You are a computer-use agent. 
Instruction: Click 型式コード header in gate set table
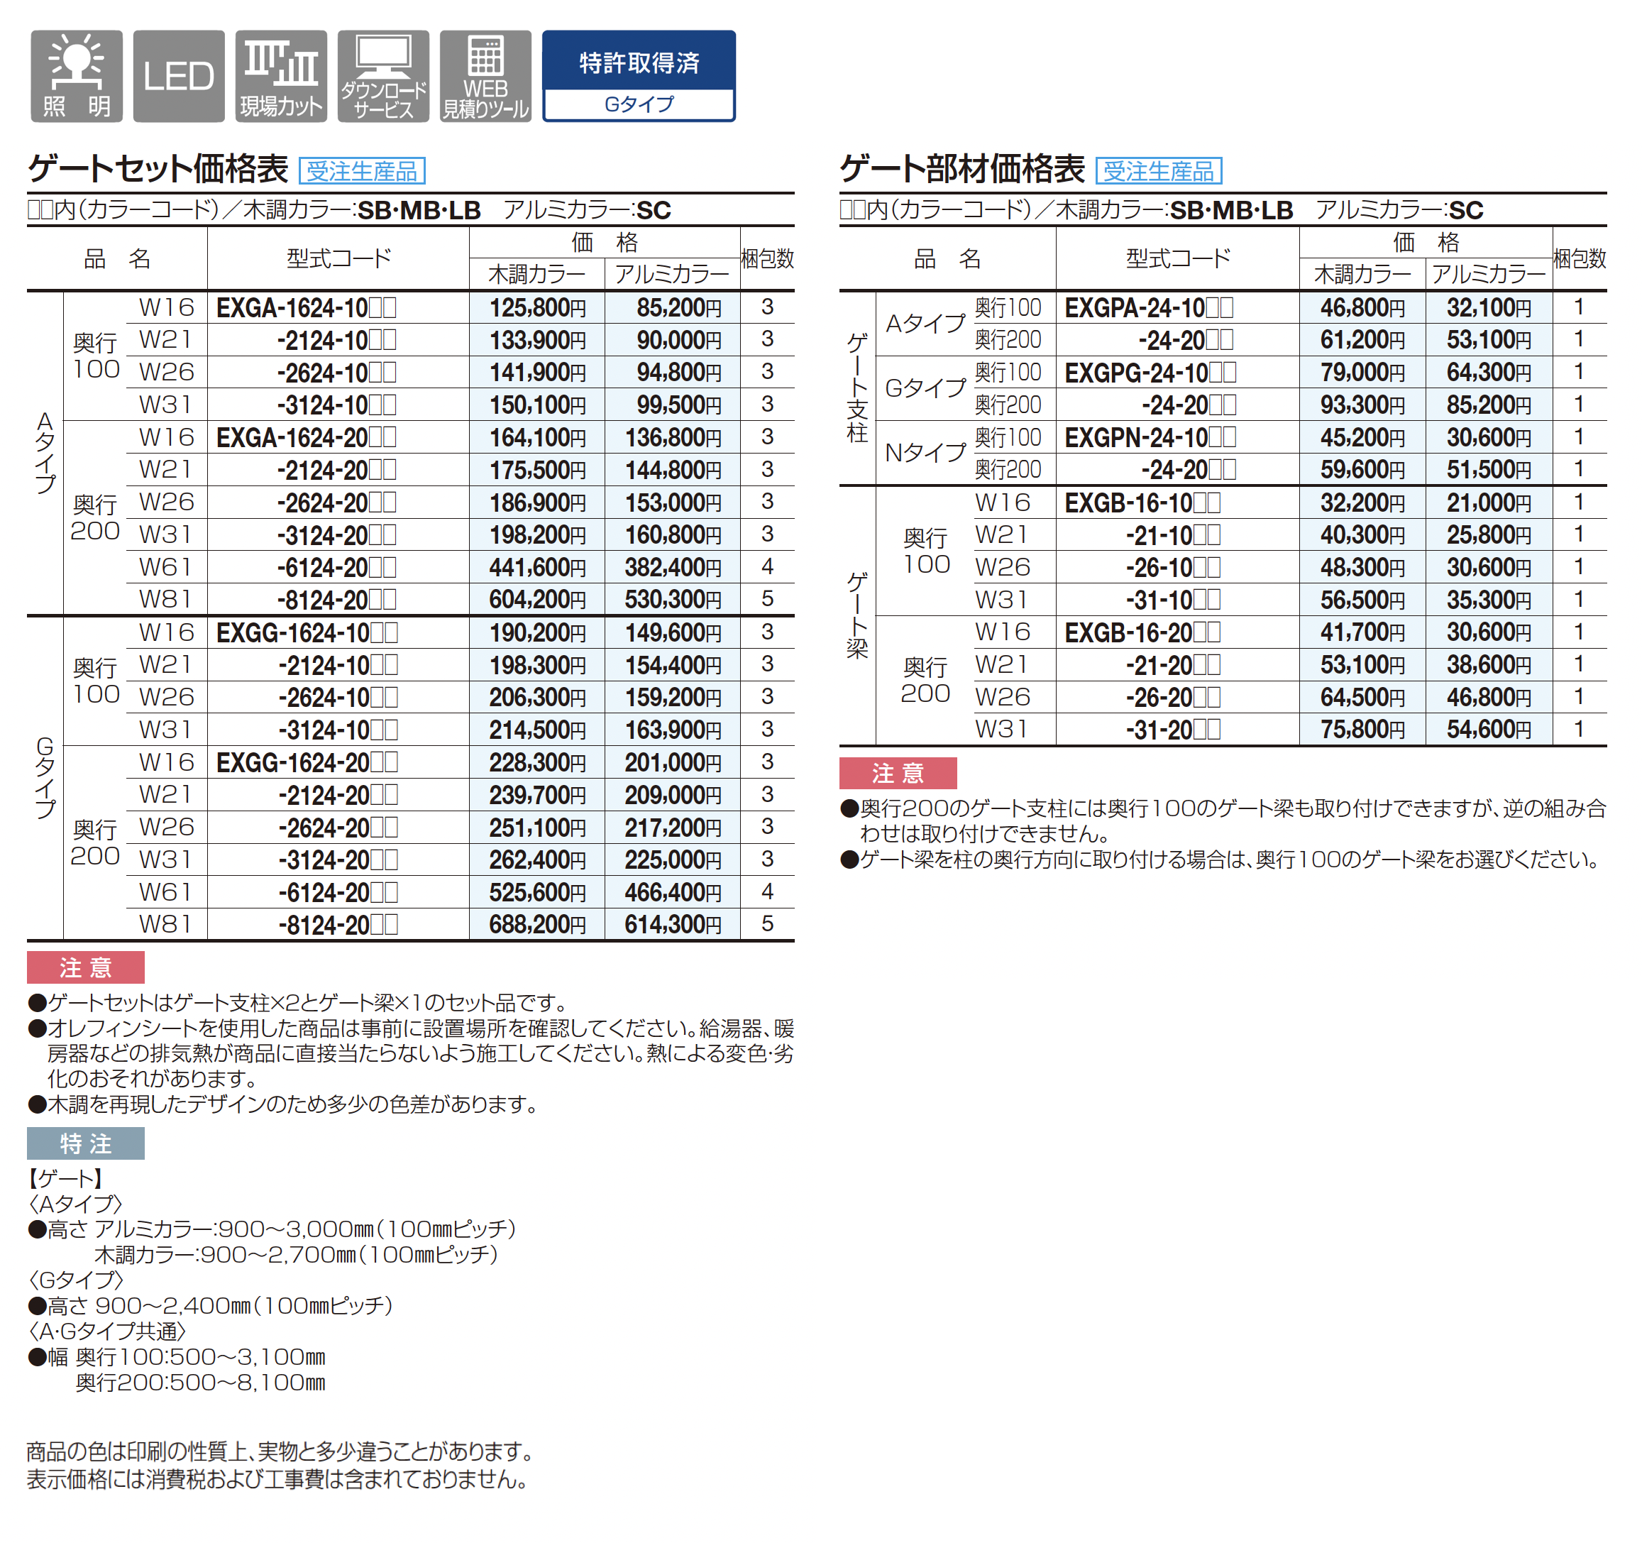click(x=338, y=258)
